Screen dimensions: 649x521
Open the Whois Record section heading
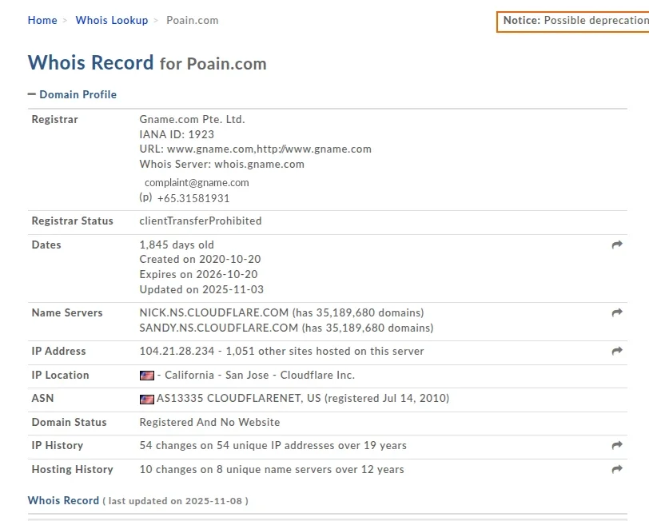pyautogui.click(x=63, y=500)
